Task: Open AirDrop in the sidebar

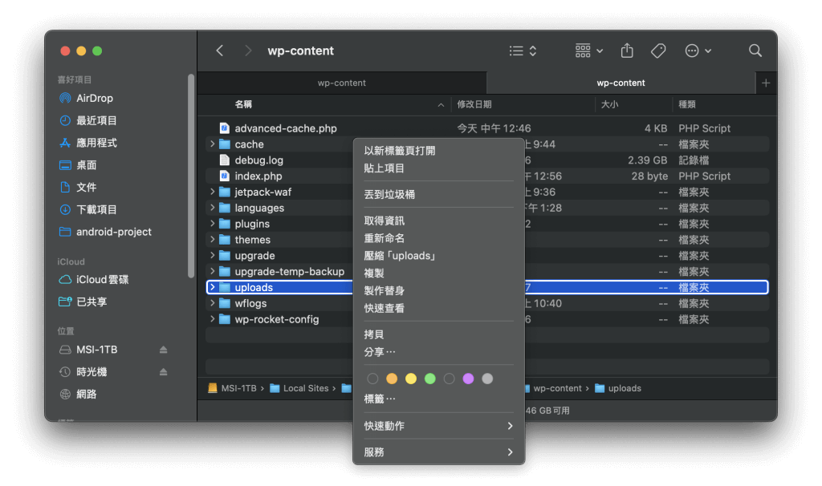Action: (x=94, y=98)
